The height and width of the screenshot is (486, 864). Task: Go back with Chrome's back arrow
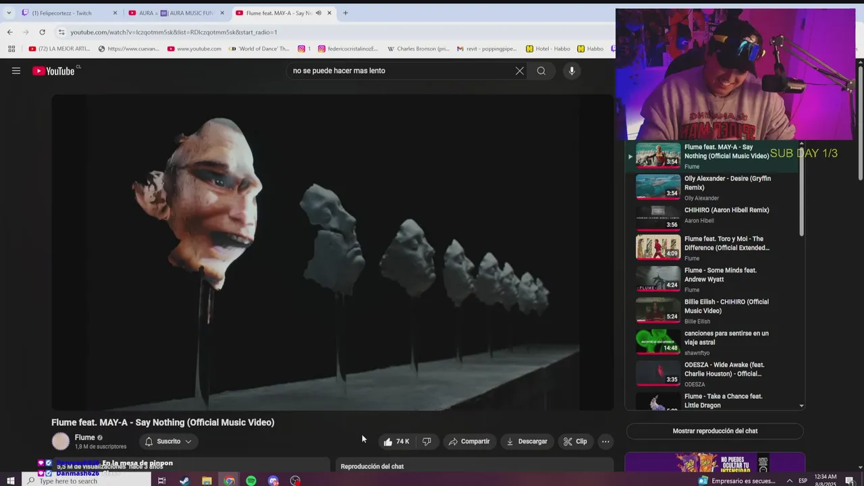(9, 32)
